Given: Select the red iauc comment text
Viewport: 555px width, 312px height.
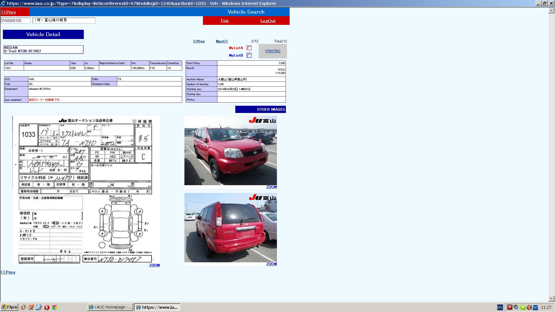Looking at the screenshot, I should pyautogui.click(x=45, y=100).
